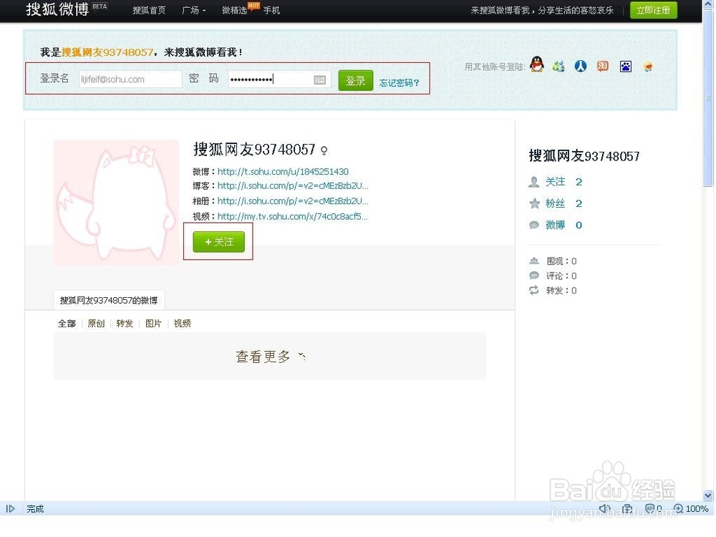Click the status bar icon at far left
Image resolution: width=716 pixels, height=537 pixels.
tap(11, 508)
